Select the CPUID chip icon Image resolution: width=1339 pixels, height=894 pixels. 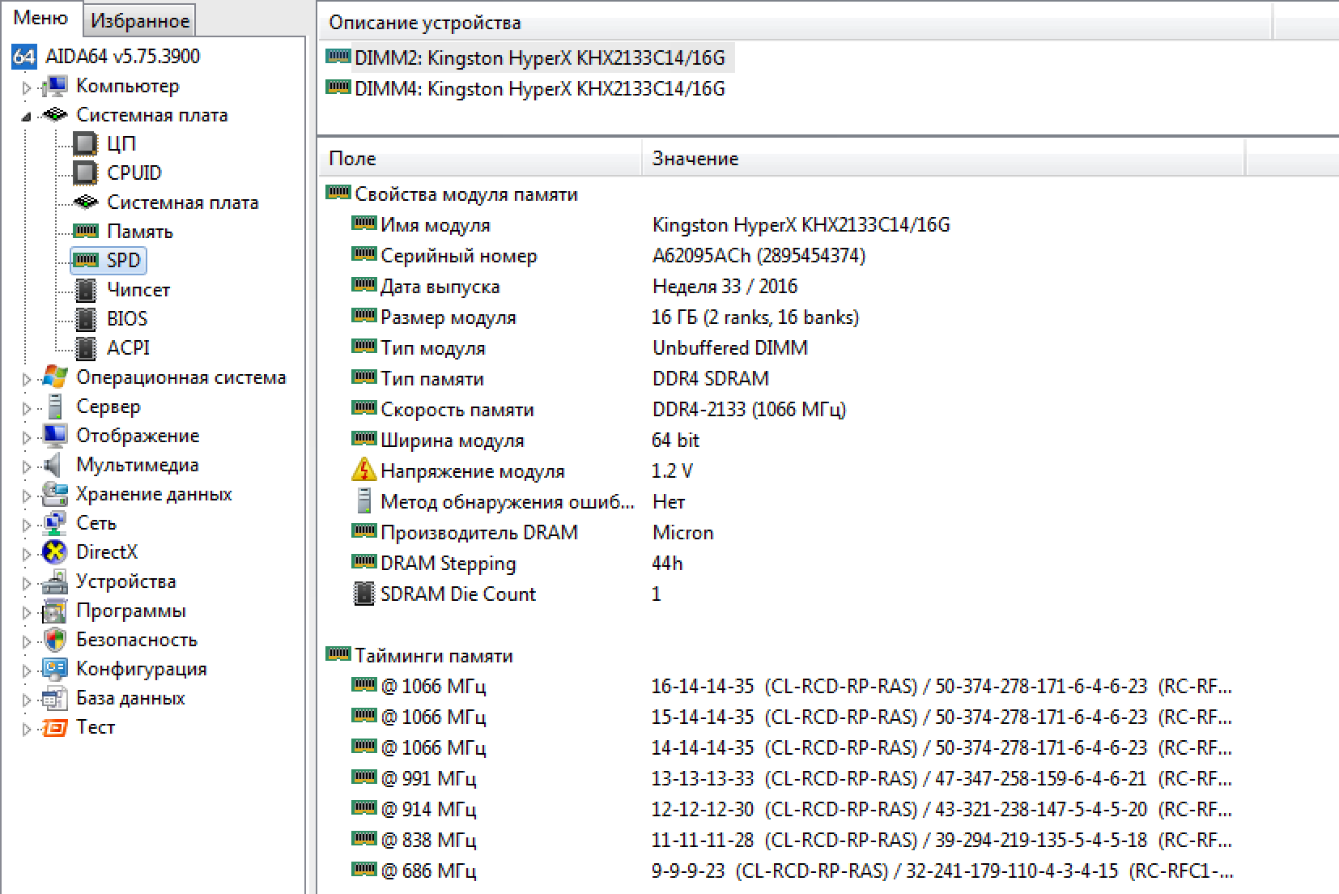pyautogui.click(x=85, y=173)
